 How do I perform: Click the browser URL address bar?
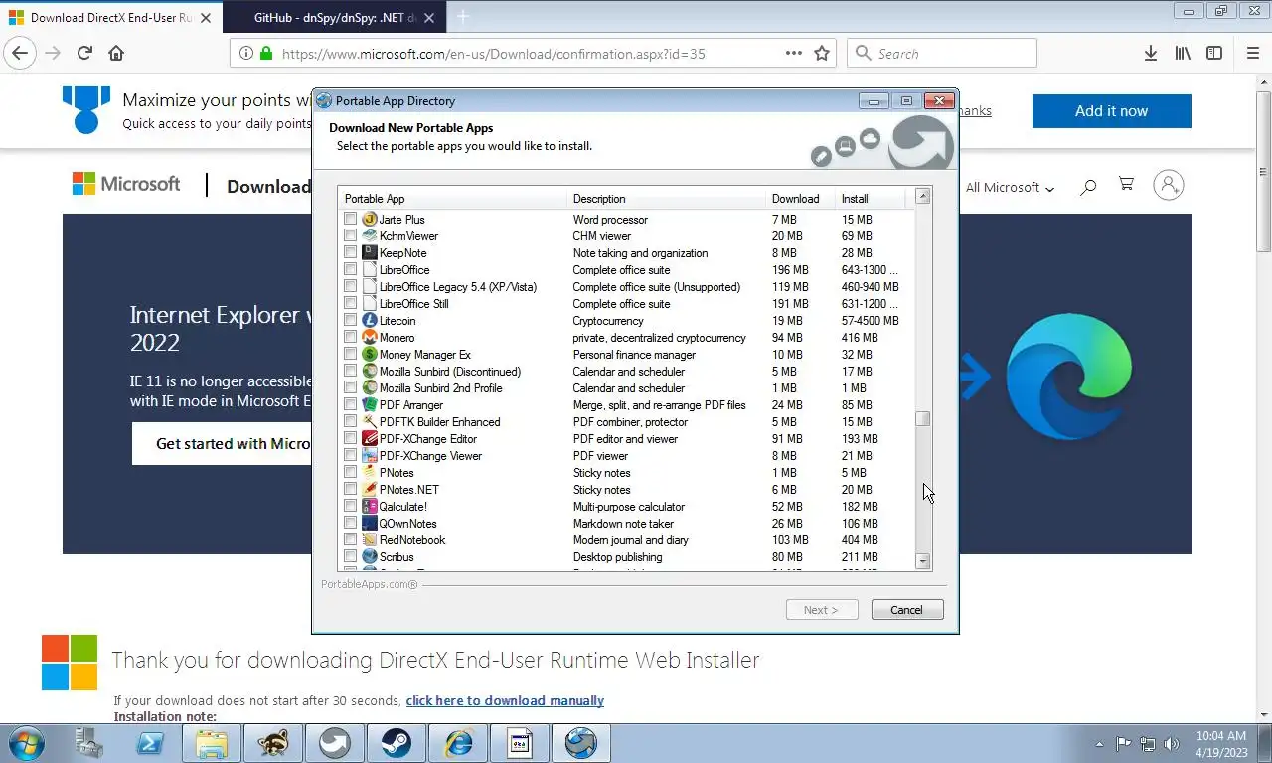coord(532,54)
